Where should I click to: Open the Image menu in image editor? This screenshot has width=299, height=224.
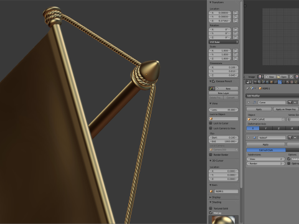coord(252,77)
